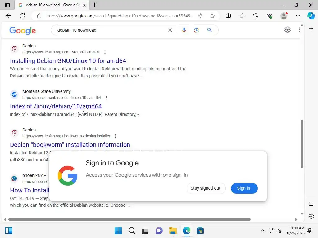The width and height of the screenshot is (318, 238).
Task: Click scroll right arrow on horizontal scrollbar
Action: click(296, 220)
